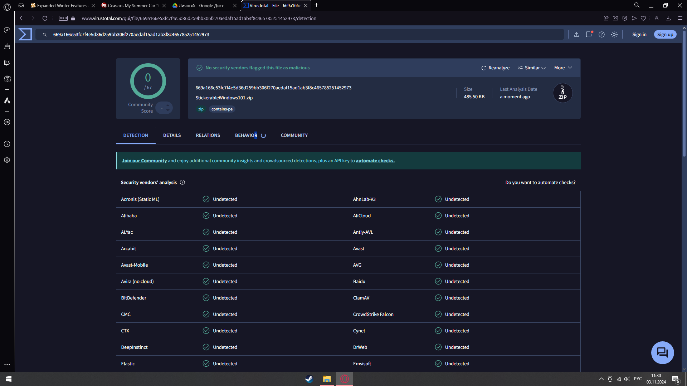The width and height of the screenshot is (687, 386).
Task: Toggle the light/dark theme sun icon
Action: pyautogui.click(x=614, y=35)
